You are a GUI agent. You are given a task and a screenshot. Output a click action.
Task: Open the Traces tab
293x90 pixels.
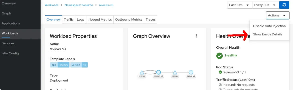click(x=151, y=19)
